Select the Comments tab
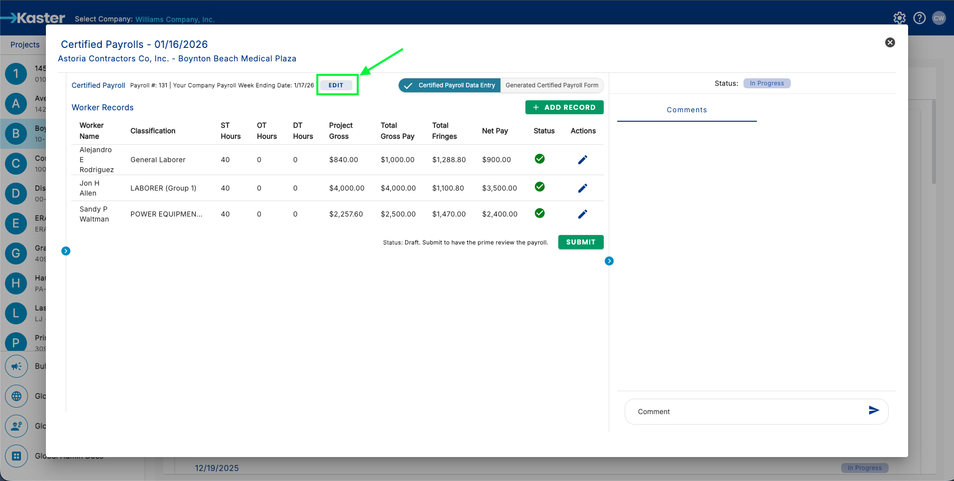The height and width of the screenshot is (481, 954). 687,110
